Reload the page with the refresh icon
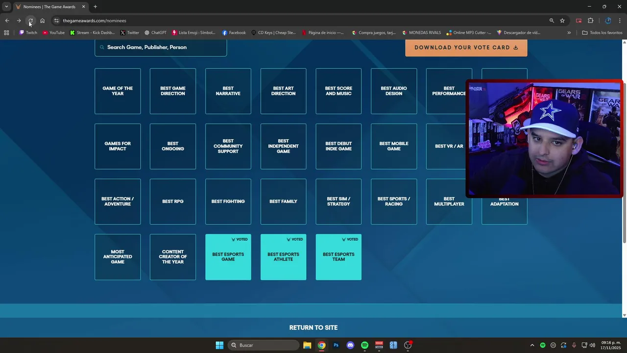627x353 pixels. [x=30, y=21]
